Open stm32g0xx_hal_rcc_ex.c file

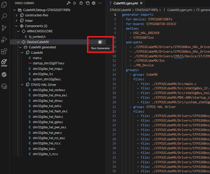tap(49, 138)
